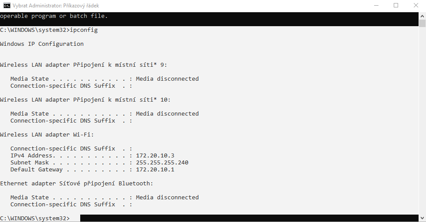This screenshot has width=426, height=222.
Task: Click the 'operable program or batch file.' line
Action: pos(54,16)
